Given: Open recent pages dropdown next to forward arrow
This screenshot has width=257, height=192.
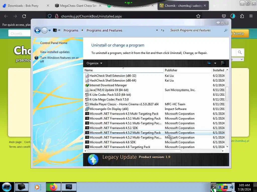Looking at the screenshot, I should tap(49, 30).
